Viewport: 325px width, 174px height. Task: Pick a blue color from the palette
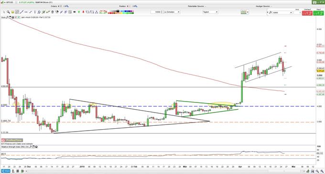point(125,11)
